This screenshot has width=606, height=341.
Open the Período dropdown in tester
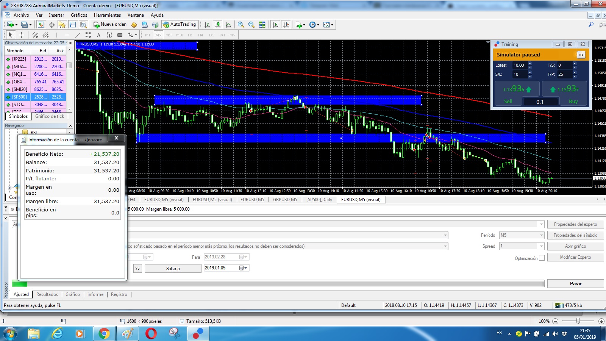(522, 235)
